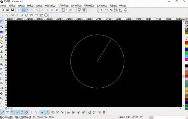Open dropdown arrow beside fit-view icon

[27, 10]
